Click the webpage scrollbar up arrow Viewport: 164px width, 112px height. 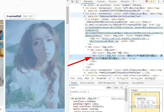(67, 1)
